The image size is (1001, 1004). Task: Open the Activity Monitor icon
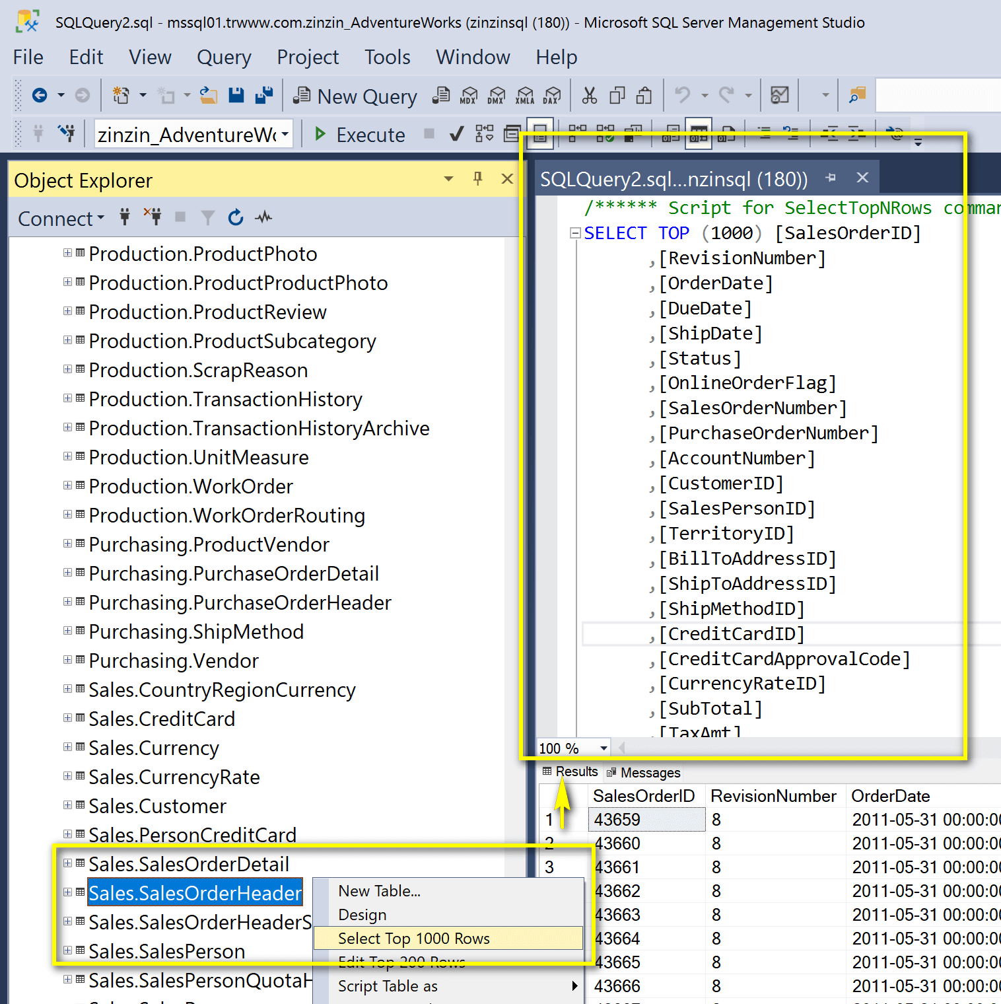coord(780,96)
